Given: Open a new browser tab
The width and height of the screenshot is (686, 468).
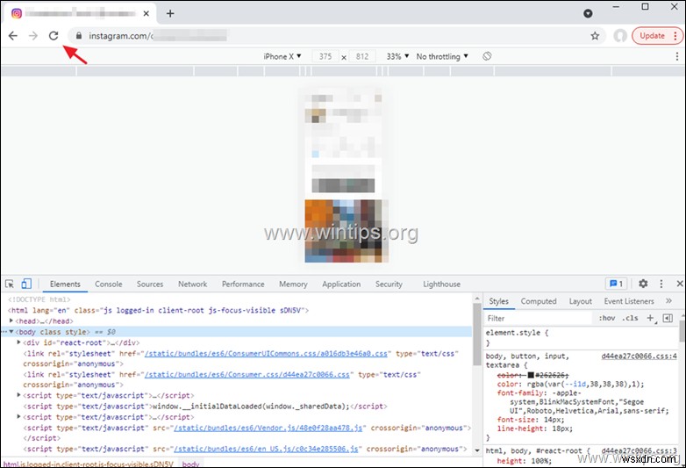Looking at the screenshot, I should point(170,13).
